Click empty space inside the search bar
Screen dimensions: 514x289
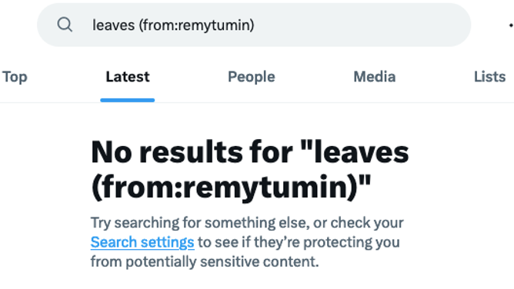[x=361, y=25]
